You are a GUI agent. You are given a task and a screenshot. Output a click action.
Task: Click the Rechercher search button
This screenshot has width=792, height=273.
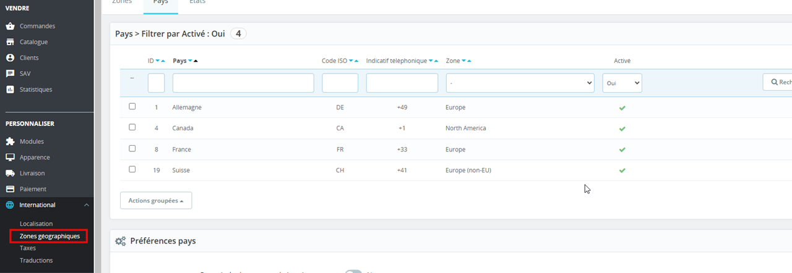[778, 82]
